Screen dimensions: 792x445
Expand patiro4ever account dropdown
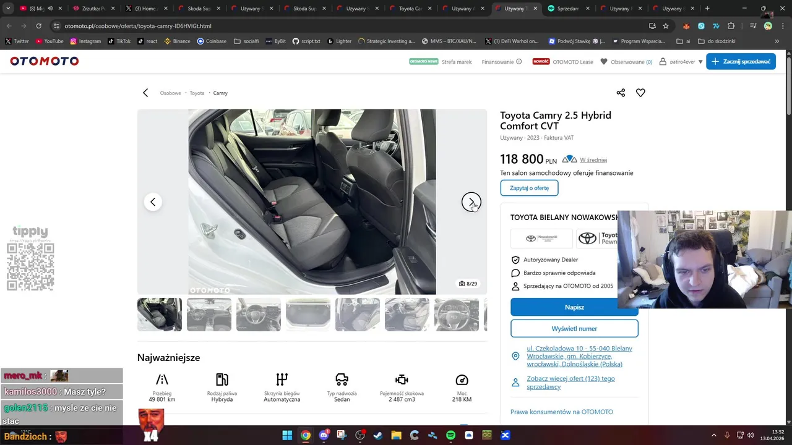[700, 62]
